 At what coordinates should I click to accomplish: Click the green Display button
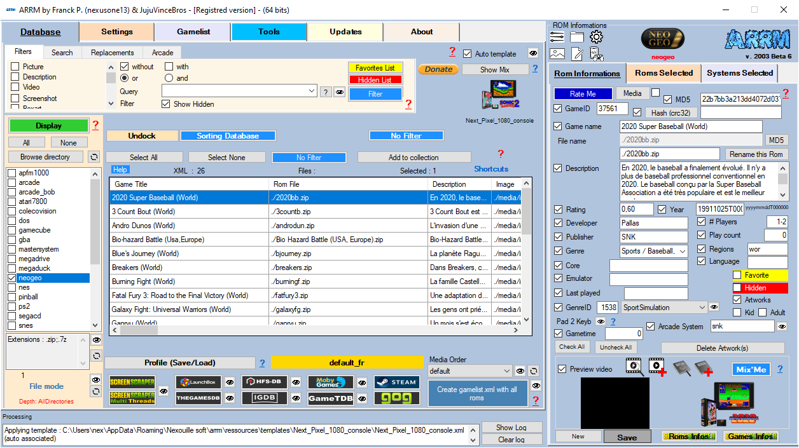click(x=48, y=126)
